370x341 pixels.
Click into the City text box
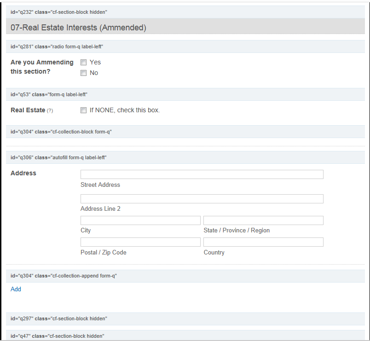tap(140, 220)
